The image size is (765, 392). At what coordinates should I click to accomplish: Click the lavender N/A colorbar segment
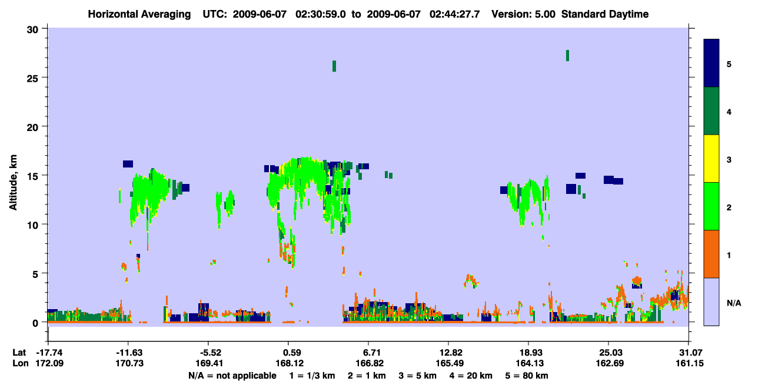coord(711,301)
